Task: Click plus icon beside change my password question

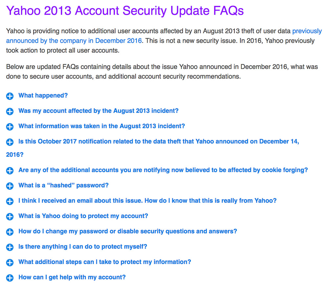Action: pyautogui.click(x=10, y=232)
